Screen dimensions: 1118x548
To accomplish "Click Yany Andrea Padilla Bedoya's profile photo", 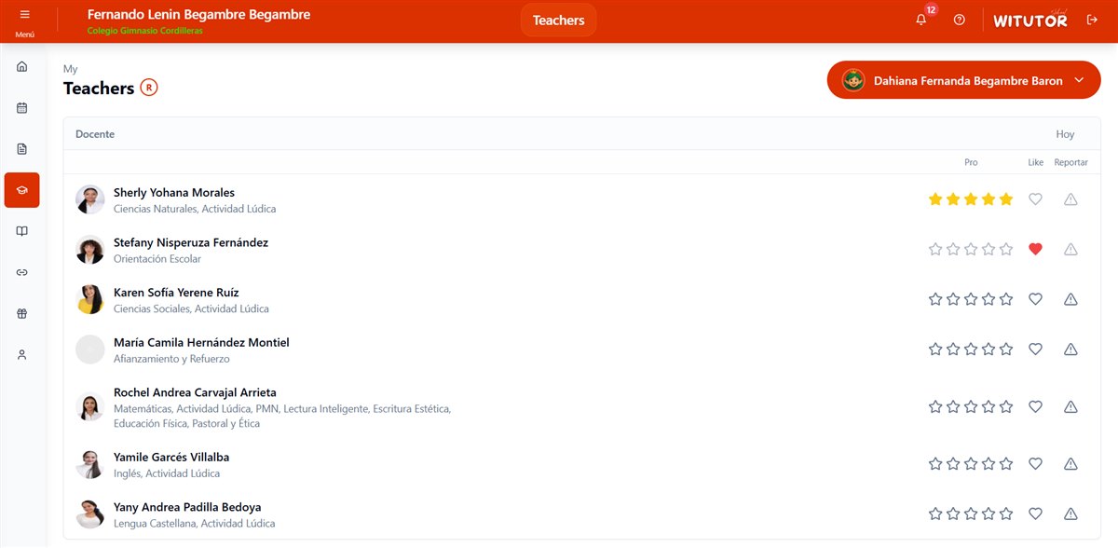I will [90, 514].
